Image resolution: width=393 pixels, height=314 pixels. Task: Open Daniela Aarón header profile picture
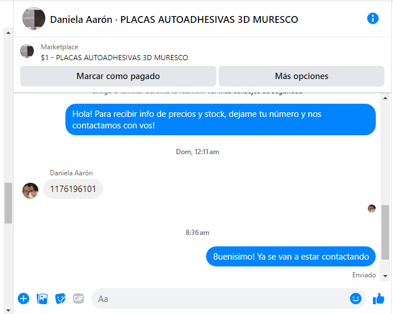pyautogui.click(x=34, y=18)
